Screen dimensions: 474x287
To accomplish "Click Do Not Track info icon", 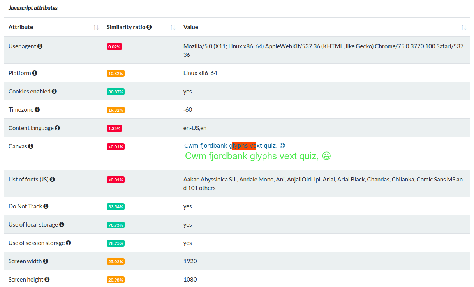I will pos(46,206).
